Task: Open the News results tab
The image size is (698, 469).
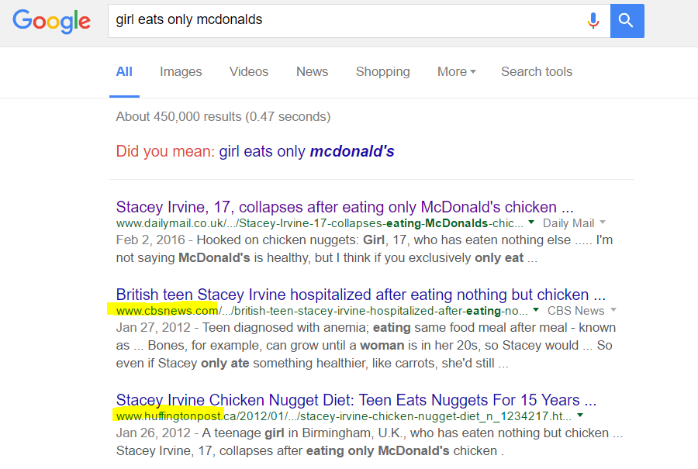Action: pos(312,71)
